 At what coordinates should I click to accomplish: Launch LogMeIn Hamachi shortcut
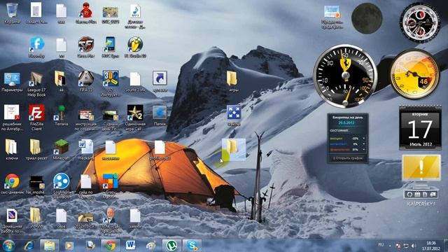point(61,185)
